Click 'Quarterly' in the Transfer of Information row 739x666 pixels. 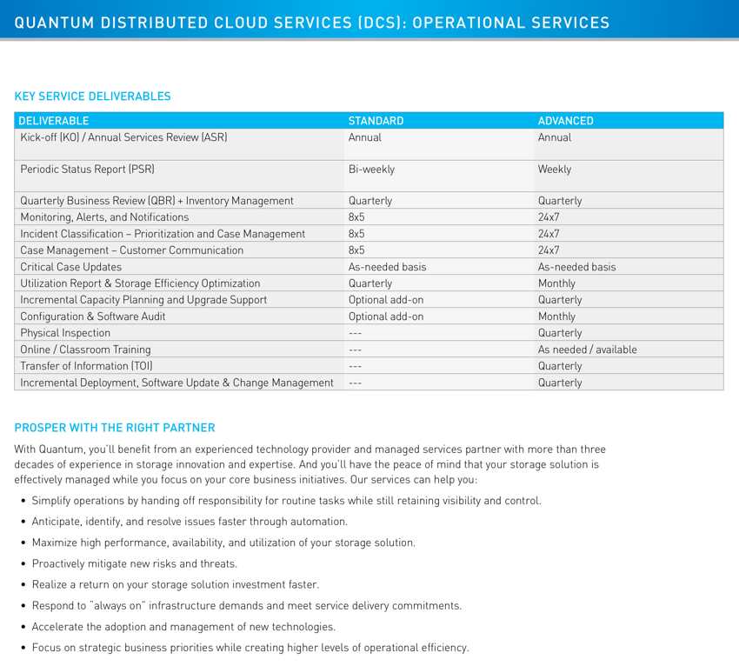(560, 366)
